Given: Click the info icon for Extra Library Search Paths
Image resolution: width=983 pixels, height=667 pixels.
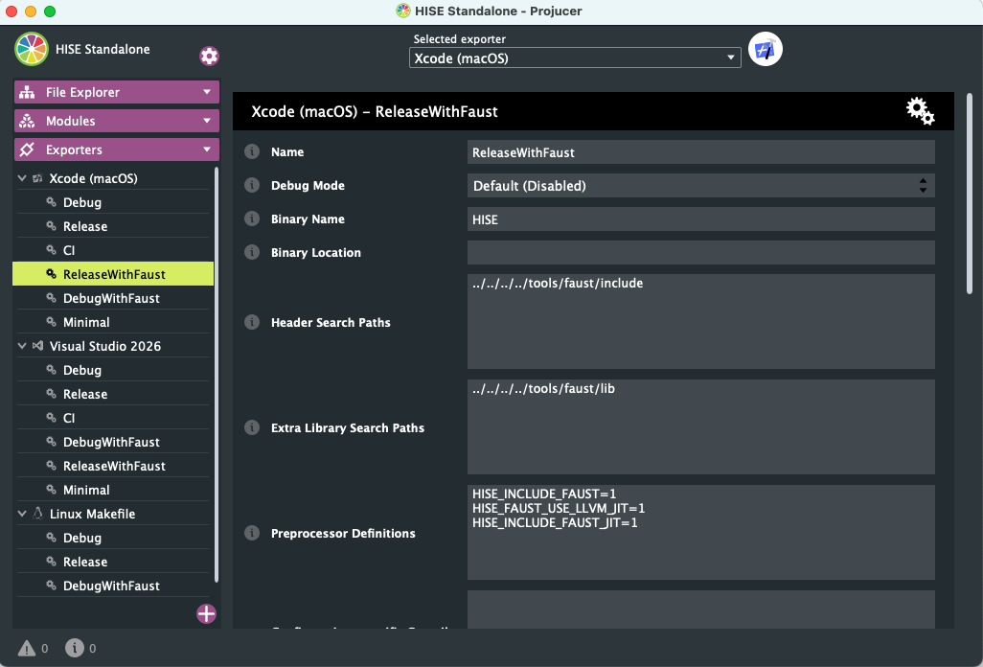Looking at the screenshot, I should click(x=252, y=427).
